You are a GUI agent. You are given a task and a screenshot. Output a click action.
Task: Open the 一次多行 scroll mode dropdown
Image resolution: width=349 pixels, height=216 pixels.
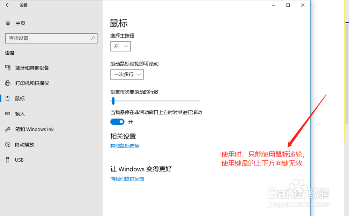tap(127, 74)
